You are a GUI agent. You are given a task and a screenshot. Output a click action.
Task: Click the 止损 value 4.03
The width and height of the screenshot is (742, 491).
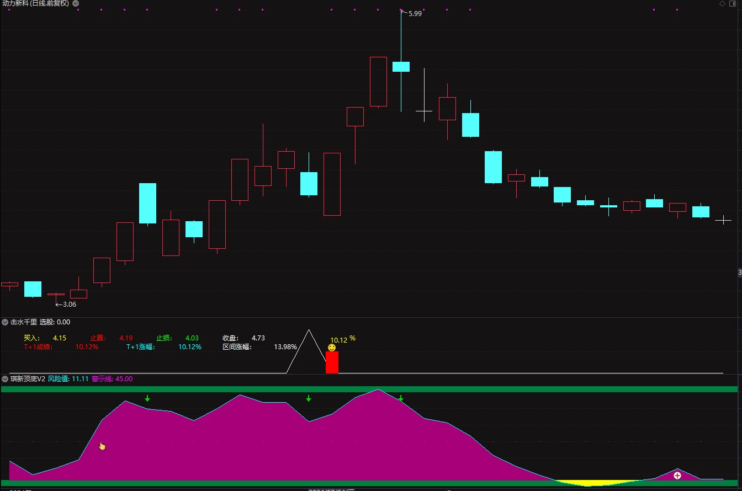tap(192, 338)
